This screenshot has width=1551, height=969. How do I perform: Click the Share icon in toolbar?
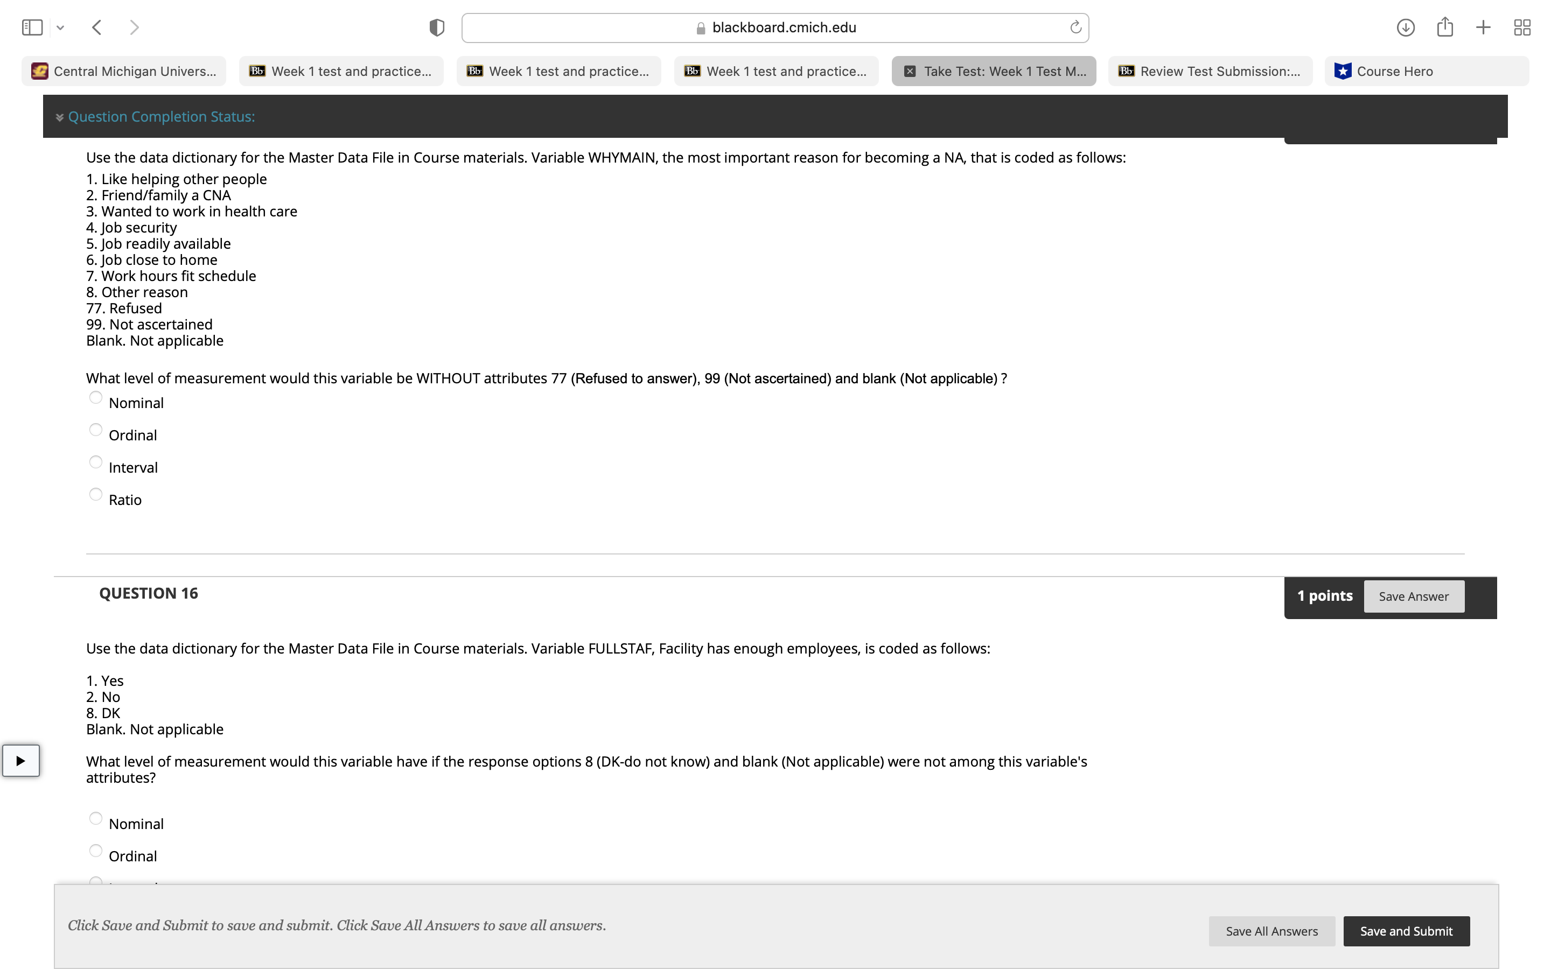pyautogui.click(x=1444, y=27)
